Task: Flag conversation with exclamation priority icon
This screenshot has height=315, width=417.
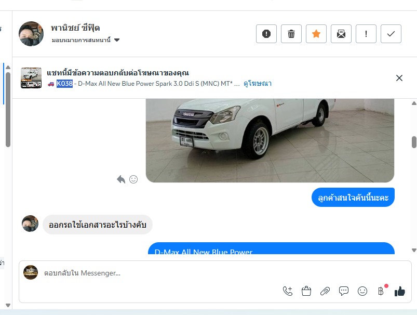Action: pos(366,34)
